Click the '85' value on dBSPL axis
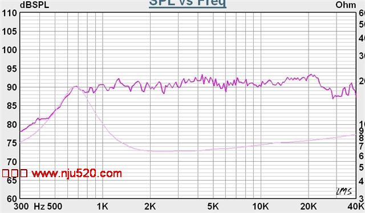This screenshot has width=365, height=213. tap(12, 106)
